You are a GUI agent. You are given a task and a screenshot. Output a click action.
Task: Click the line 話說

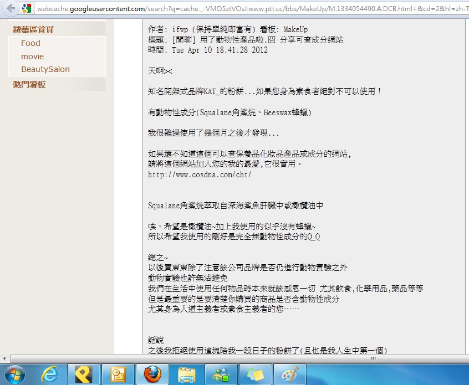(x=156, y=340)
